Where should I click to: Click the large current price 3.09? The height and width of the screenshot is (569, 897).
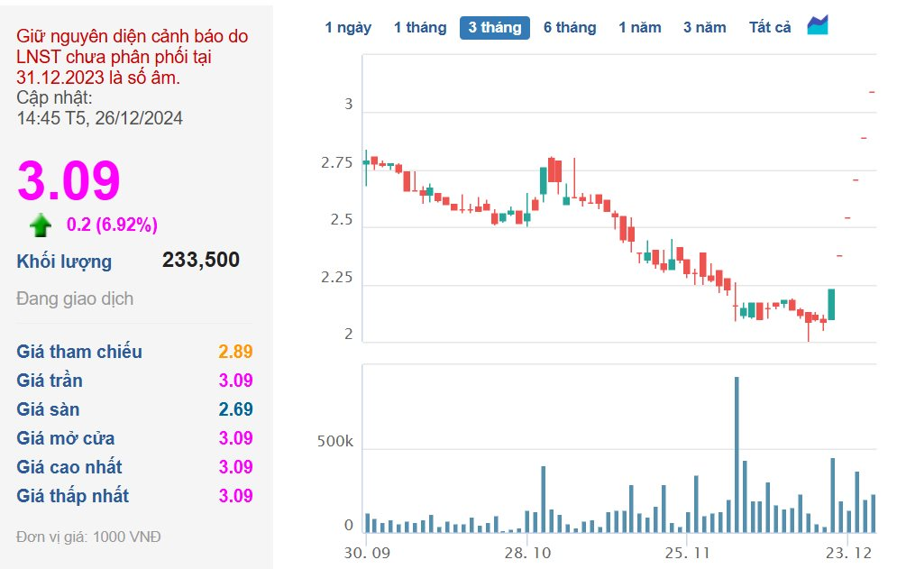(x=69, y=180)
